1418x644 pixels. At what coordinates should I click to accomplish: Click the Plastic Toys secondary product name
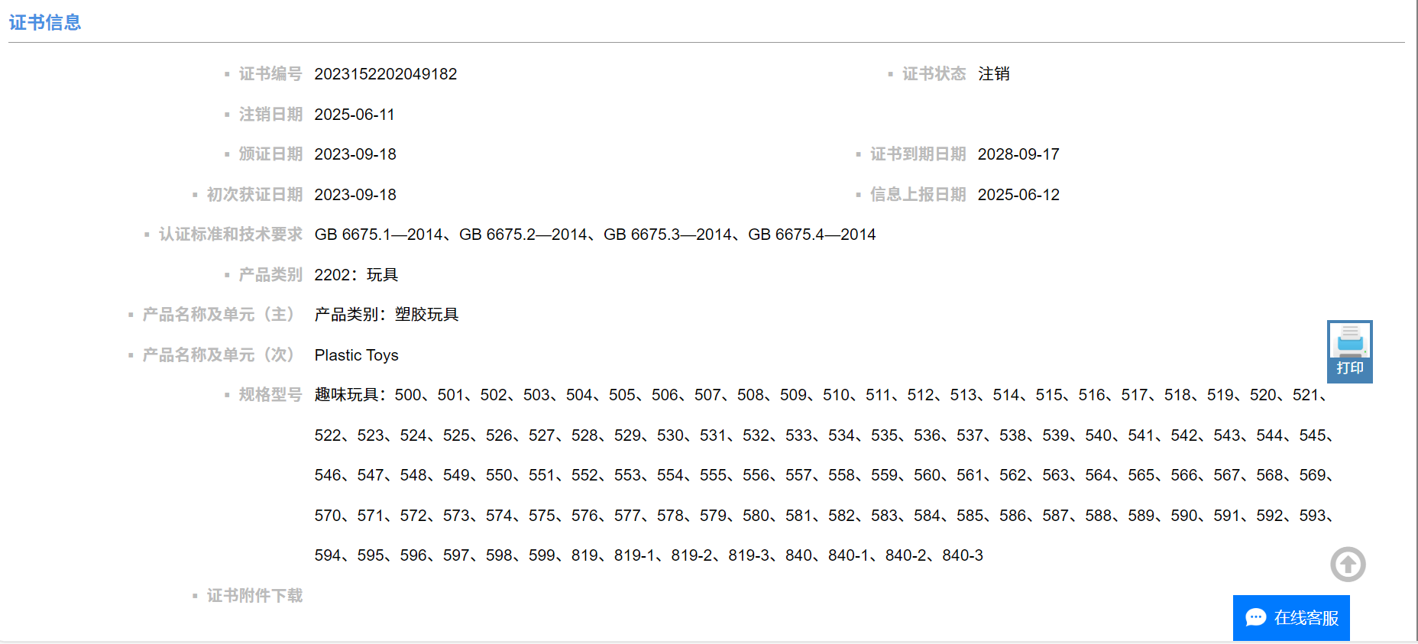356,355
